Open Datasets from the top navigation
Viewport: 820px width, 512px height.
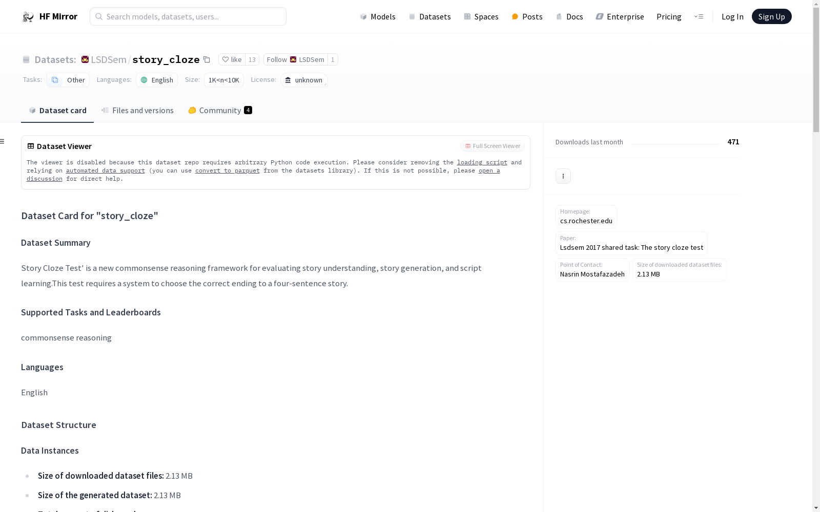click(429, 16)
